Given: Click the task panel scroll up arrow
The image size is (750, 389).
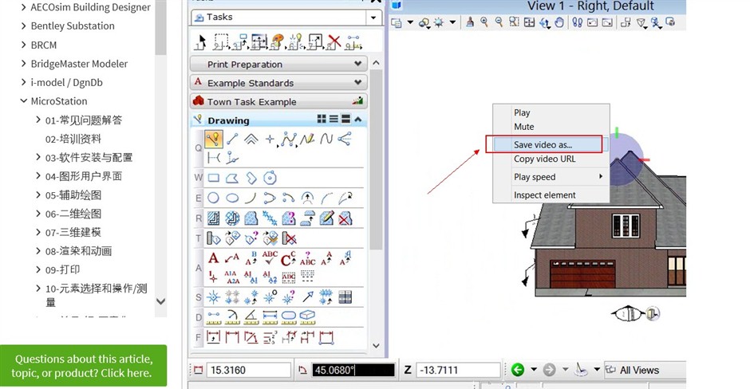Looking at the screenshot, I should coord(376,63).
